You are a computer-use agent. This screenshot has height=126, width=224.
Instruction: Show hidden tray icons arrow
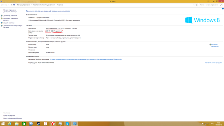click(200, 124)
